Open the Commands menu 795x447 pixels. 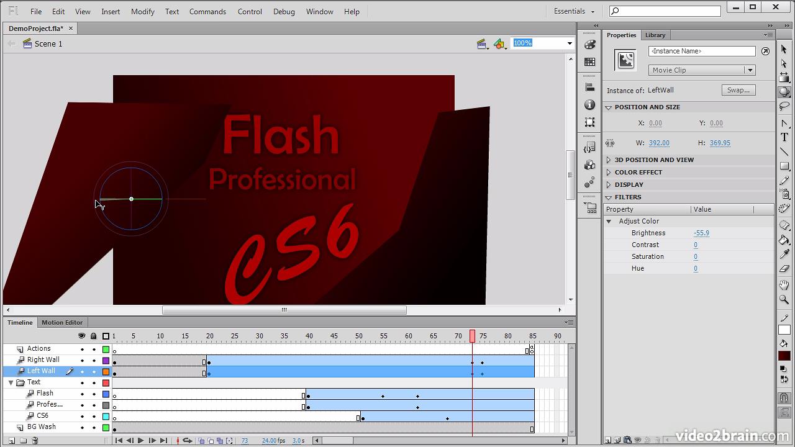coord(207,11)
